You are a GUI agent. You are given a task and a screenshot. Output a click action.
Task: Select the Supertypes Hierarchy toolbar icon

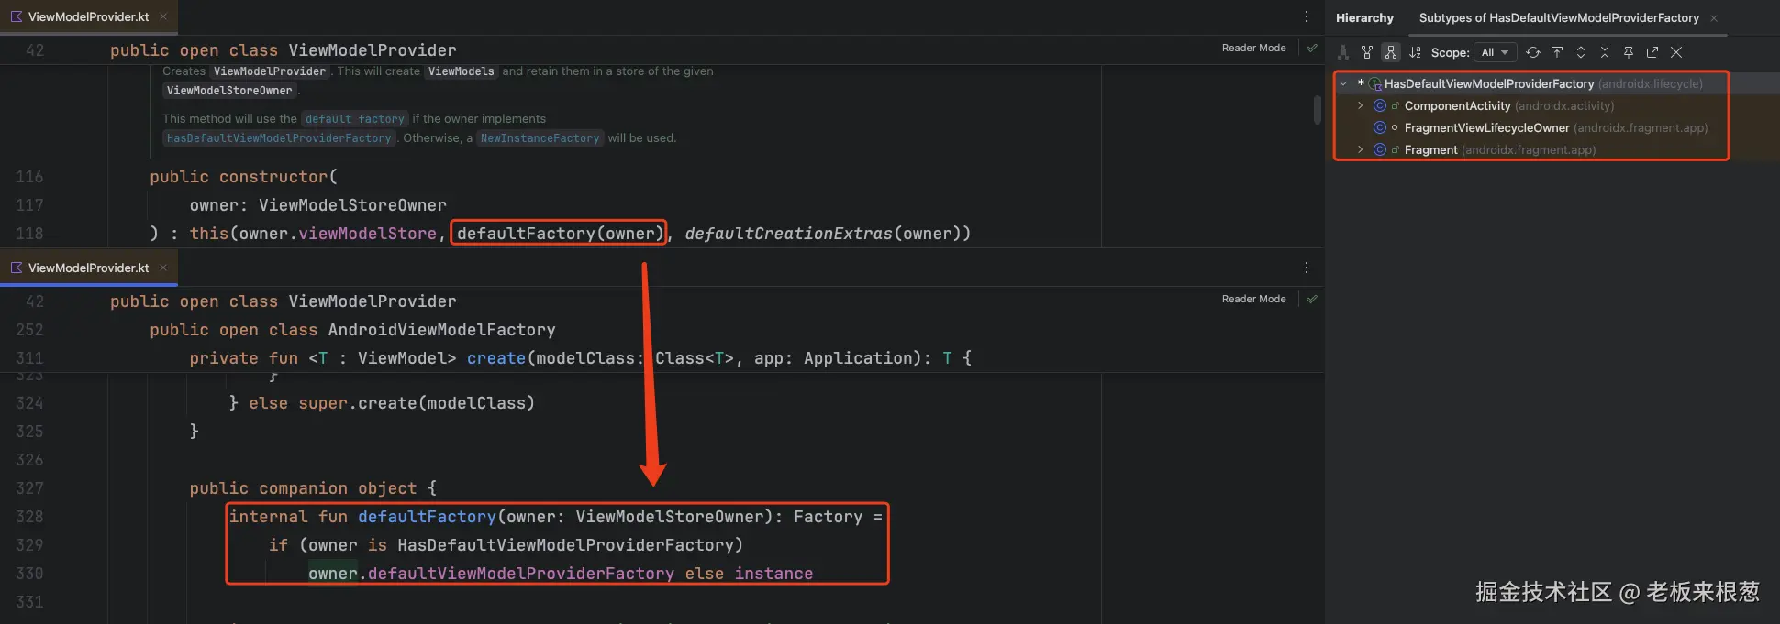(1367, 52)
